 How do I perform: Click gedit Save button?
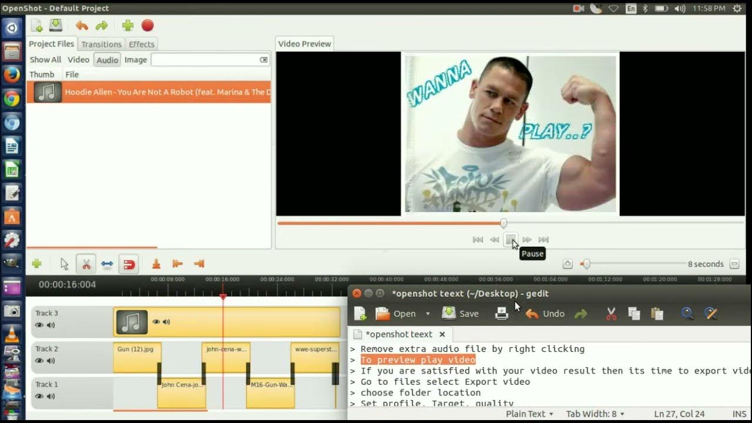tap(461, 314)
